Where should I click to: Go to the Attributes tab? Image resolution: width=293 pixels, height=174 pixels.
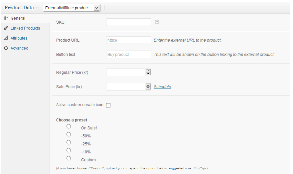click(x=19, y=38)
